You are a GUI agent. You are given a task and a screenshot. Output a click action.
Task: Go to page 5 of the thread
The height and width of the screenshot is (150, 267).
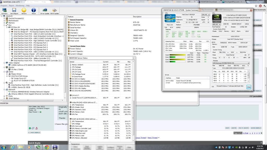pyautogui.click(x=259, y=133)
